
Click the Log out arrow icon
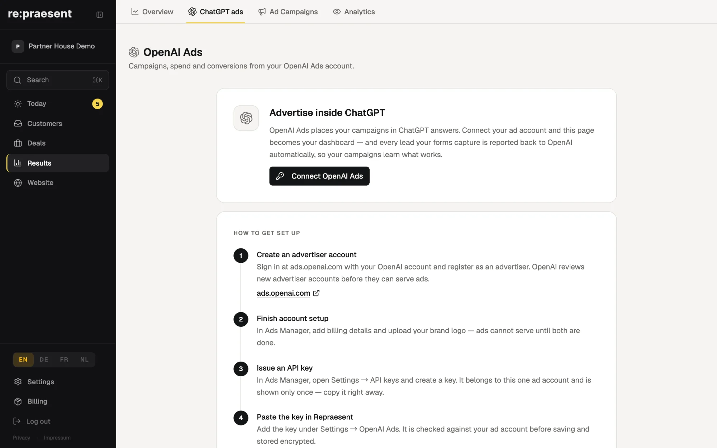point(17,421)
